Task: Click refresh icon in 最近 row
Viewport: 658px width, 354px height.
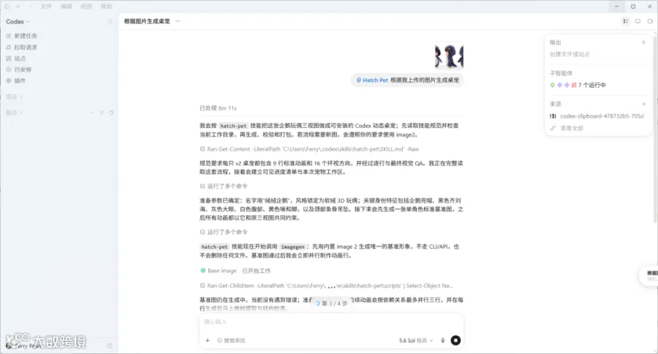Action: point(111,113)
